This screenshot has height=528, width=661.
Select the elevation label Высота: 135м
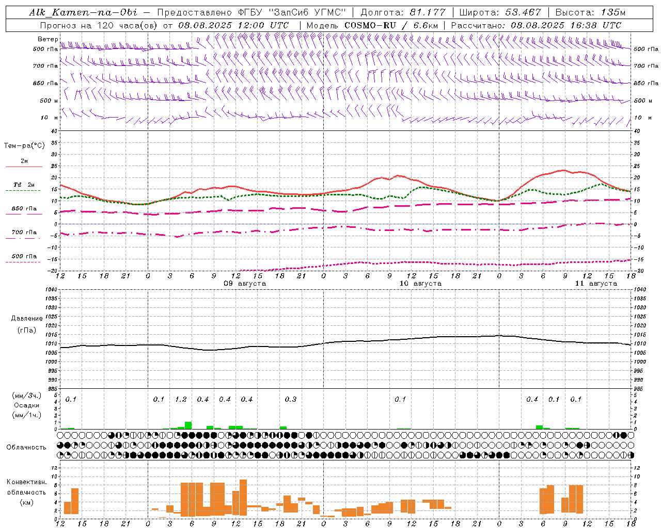pyautogui.click(x=590, y=12)
